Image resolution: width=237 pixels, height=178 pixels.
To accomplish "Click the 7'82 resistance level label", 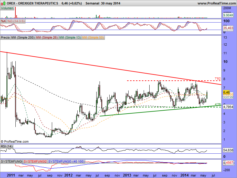I will point(218,79).
